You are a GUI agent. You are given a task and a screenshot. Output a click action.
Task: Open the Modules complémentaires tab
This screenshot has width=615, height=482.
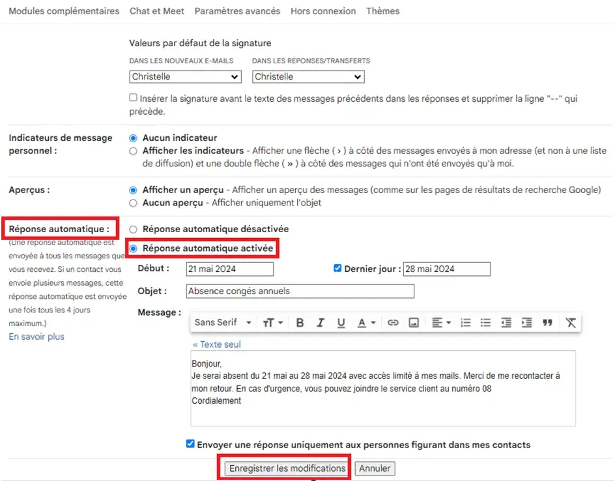click(64, 11)
